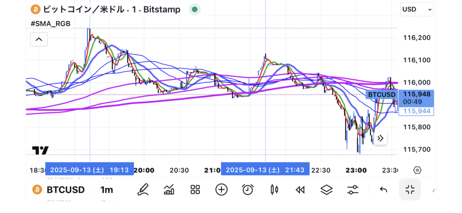Screen dimensions: 462x213
Task: Open price scale settings hexagon icon
Action: click(417, 170)
